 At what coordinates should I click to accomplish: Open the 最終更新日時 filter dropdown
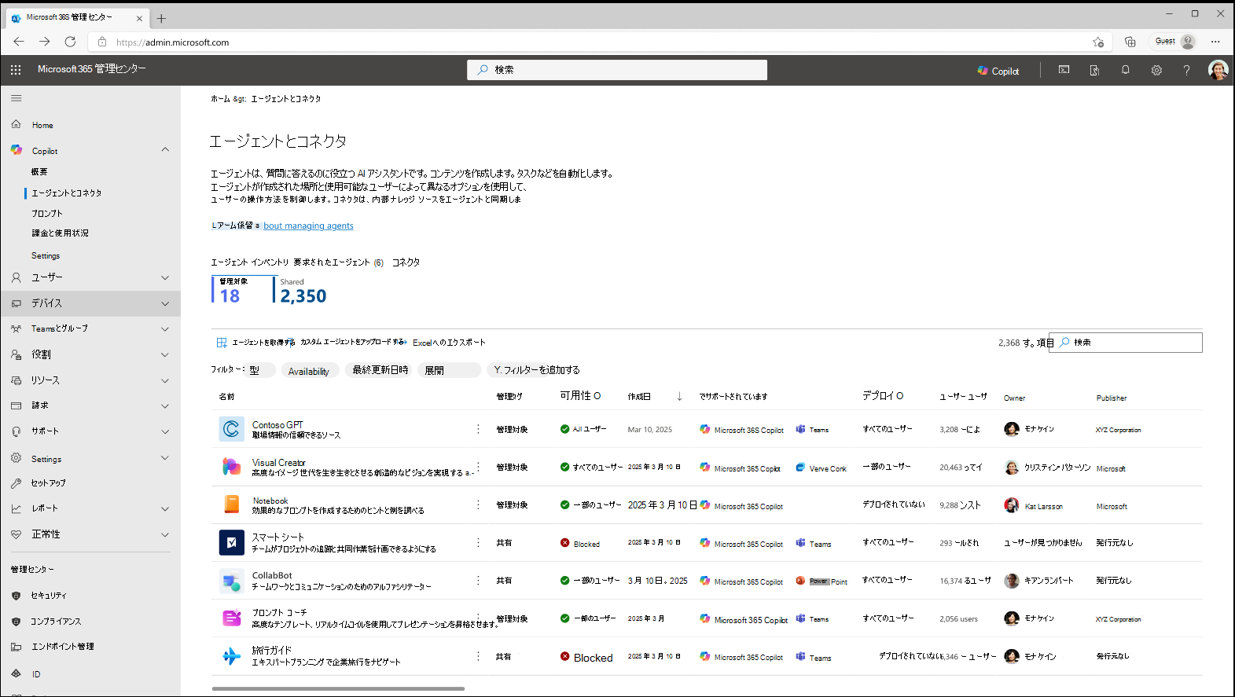[380, 370]
